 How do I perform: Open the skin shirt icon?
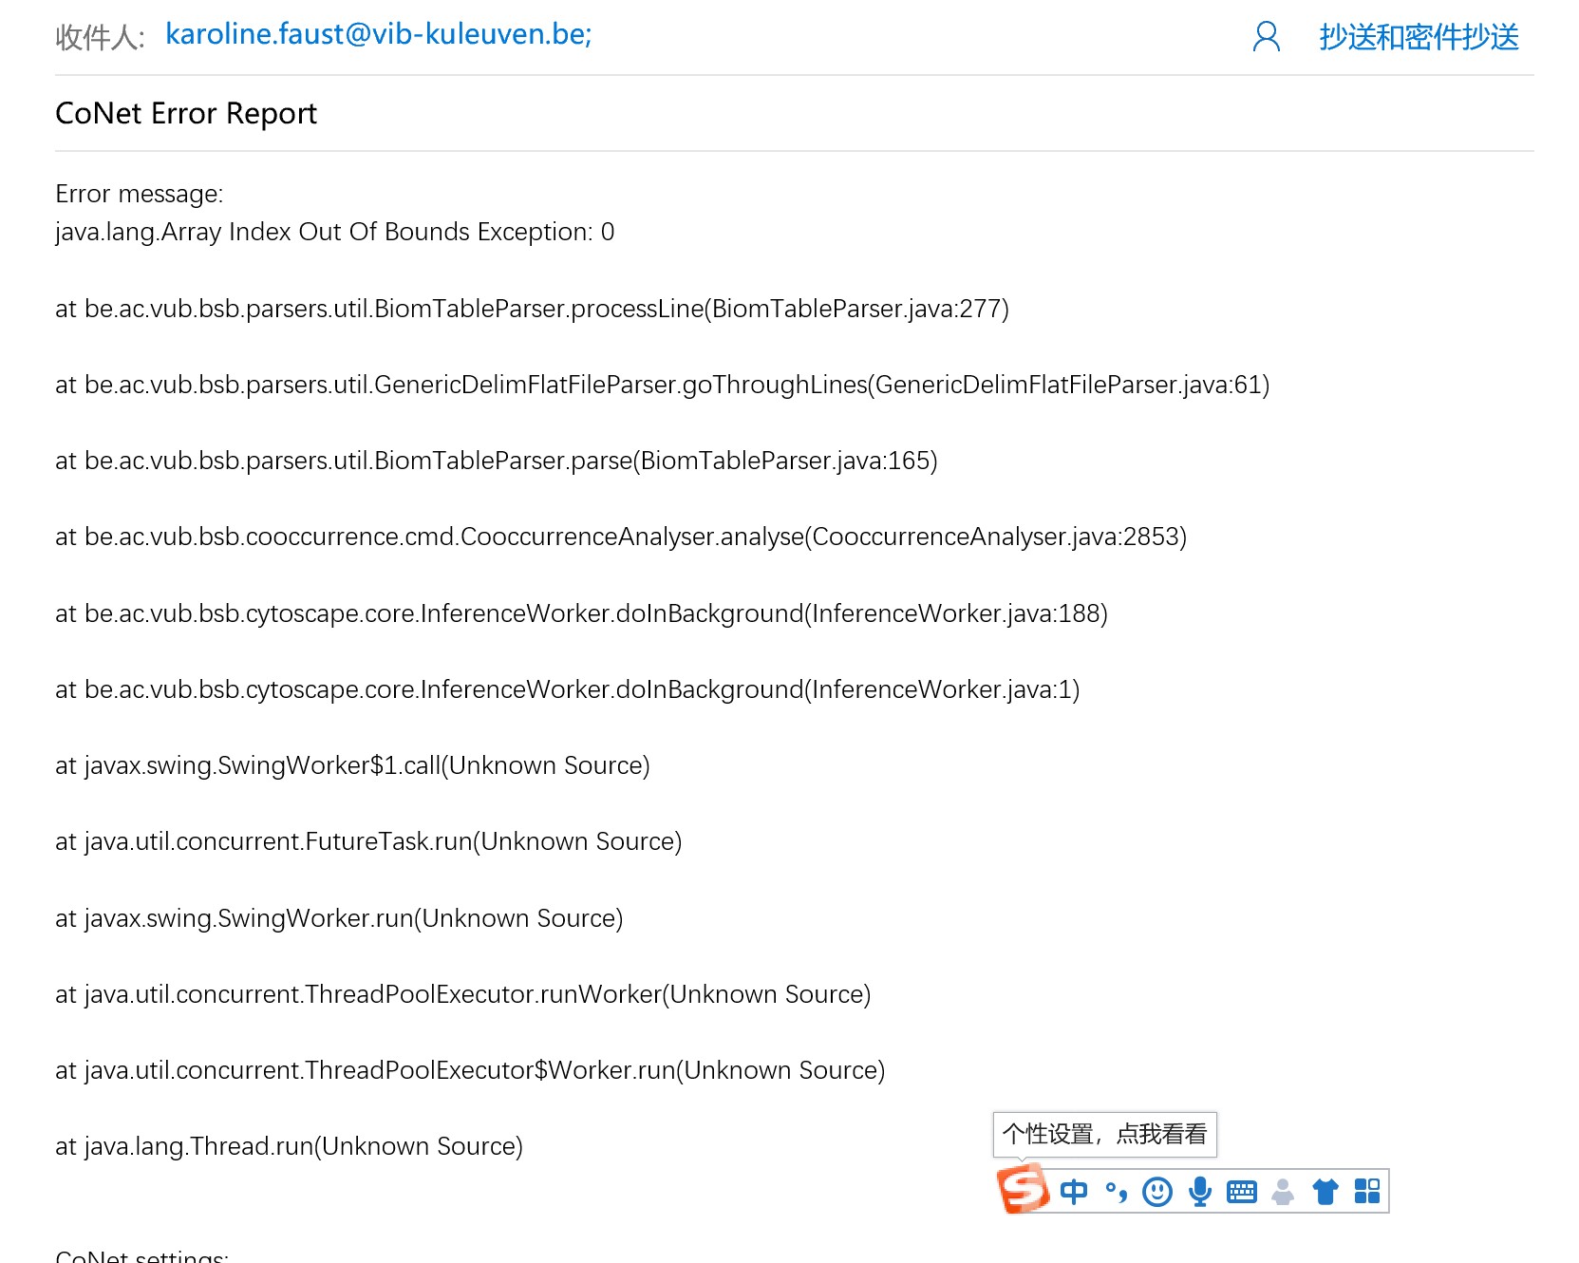point(1325,1192)
